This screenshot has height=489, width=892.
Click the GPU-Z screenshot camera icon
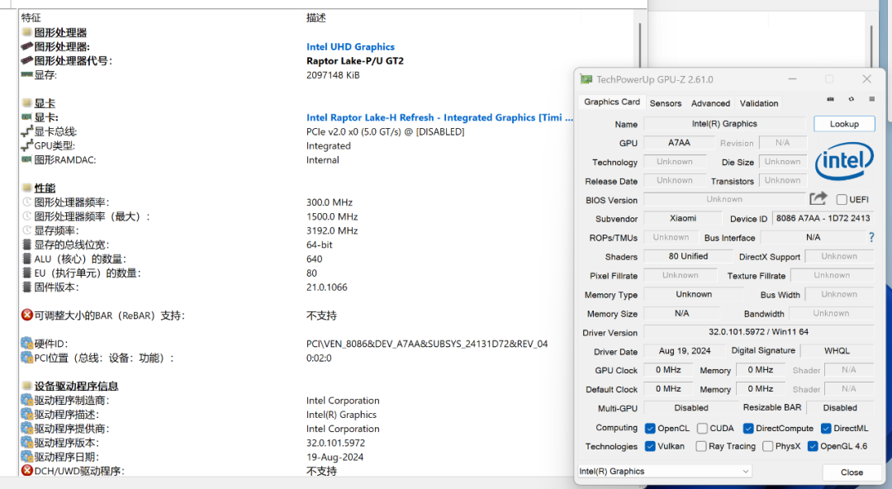tap(830, 99)
